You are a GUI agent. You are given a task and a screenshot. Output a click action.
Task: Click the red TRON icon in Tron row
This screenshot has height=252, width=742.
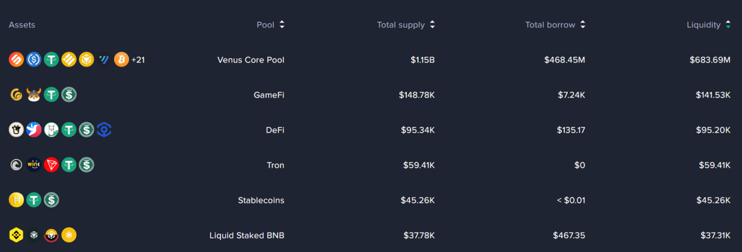click(51, 165)
